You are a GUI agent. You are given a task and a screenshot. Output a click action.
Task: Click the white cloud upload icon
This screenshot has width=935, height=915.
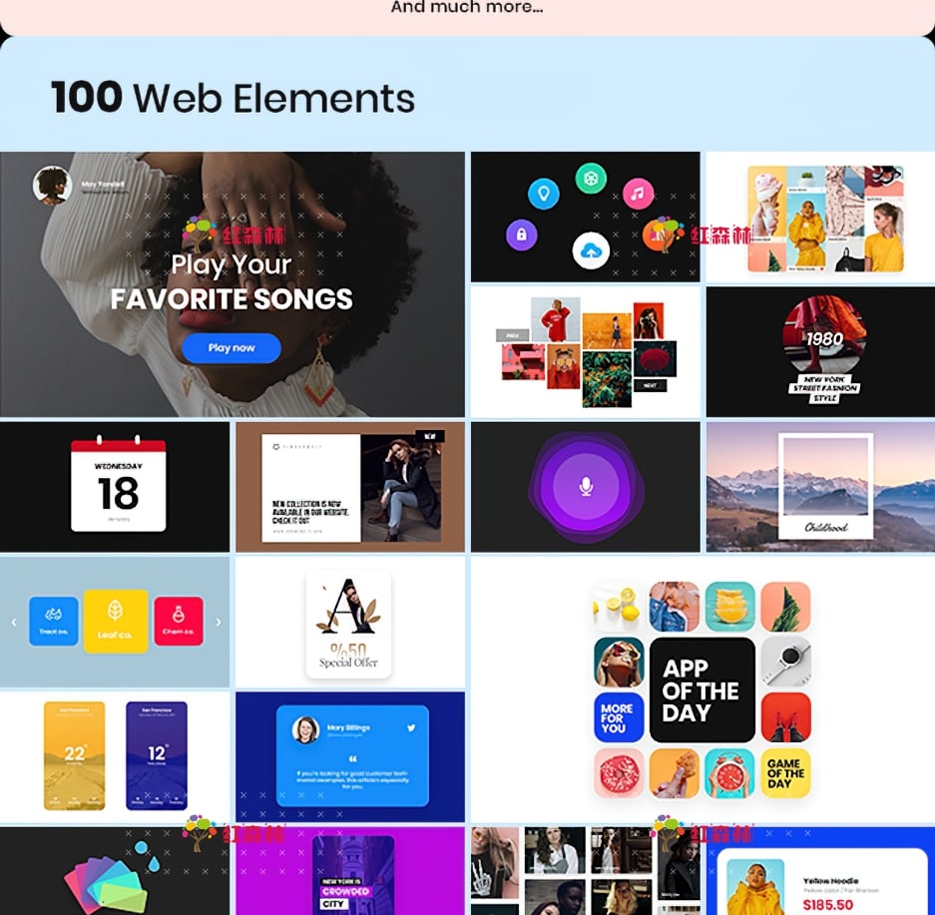click(591, 250)
